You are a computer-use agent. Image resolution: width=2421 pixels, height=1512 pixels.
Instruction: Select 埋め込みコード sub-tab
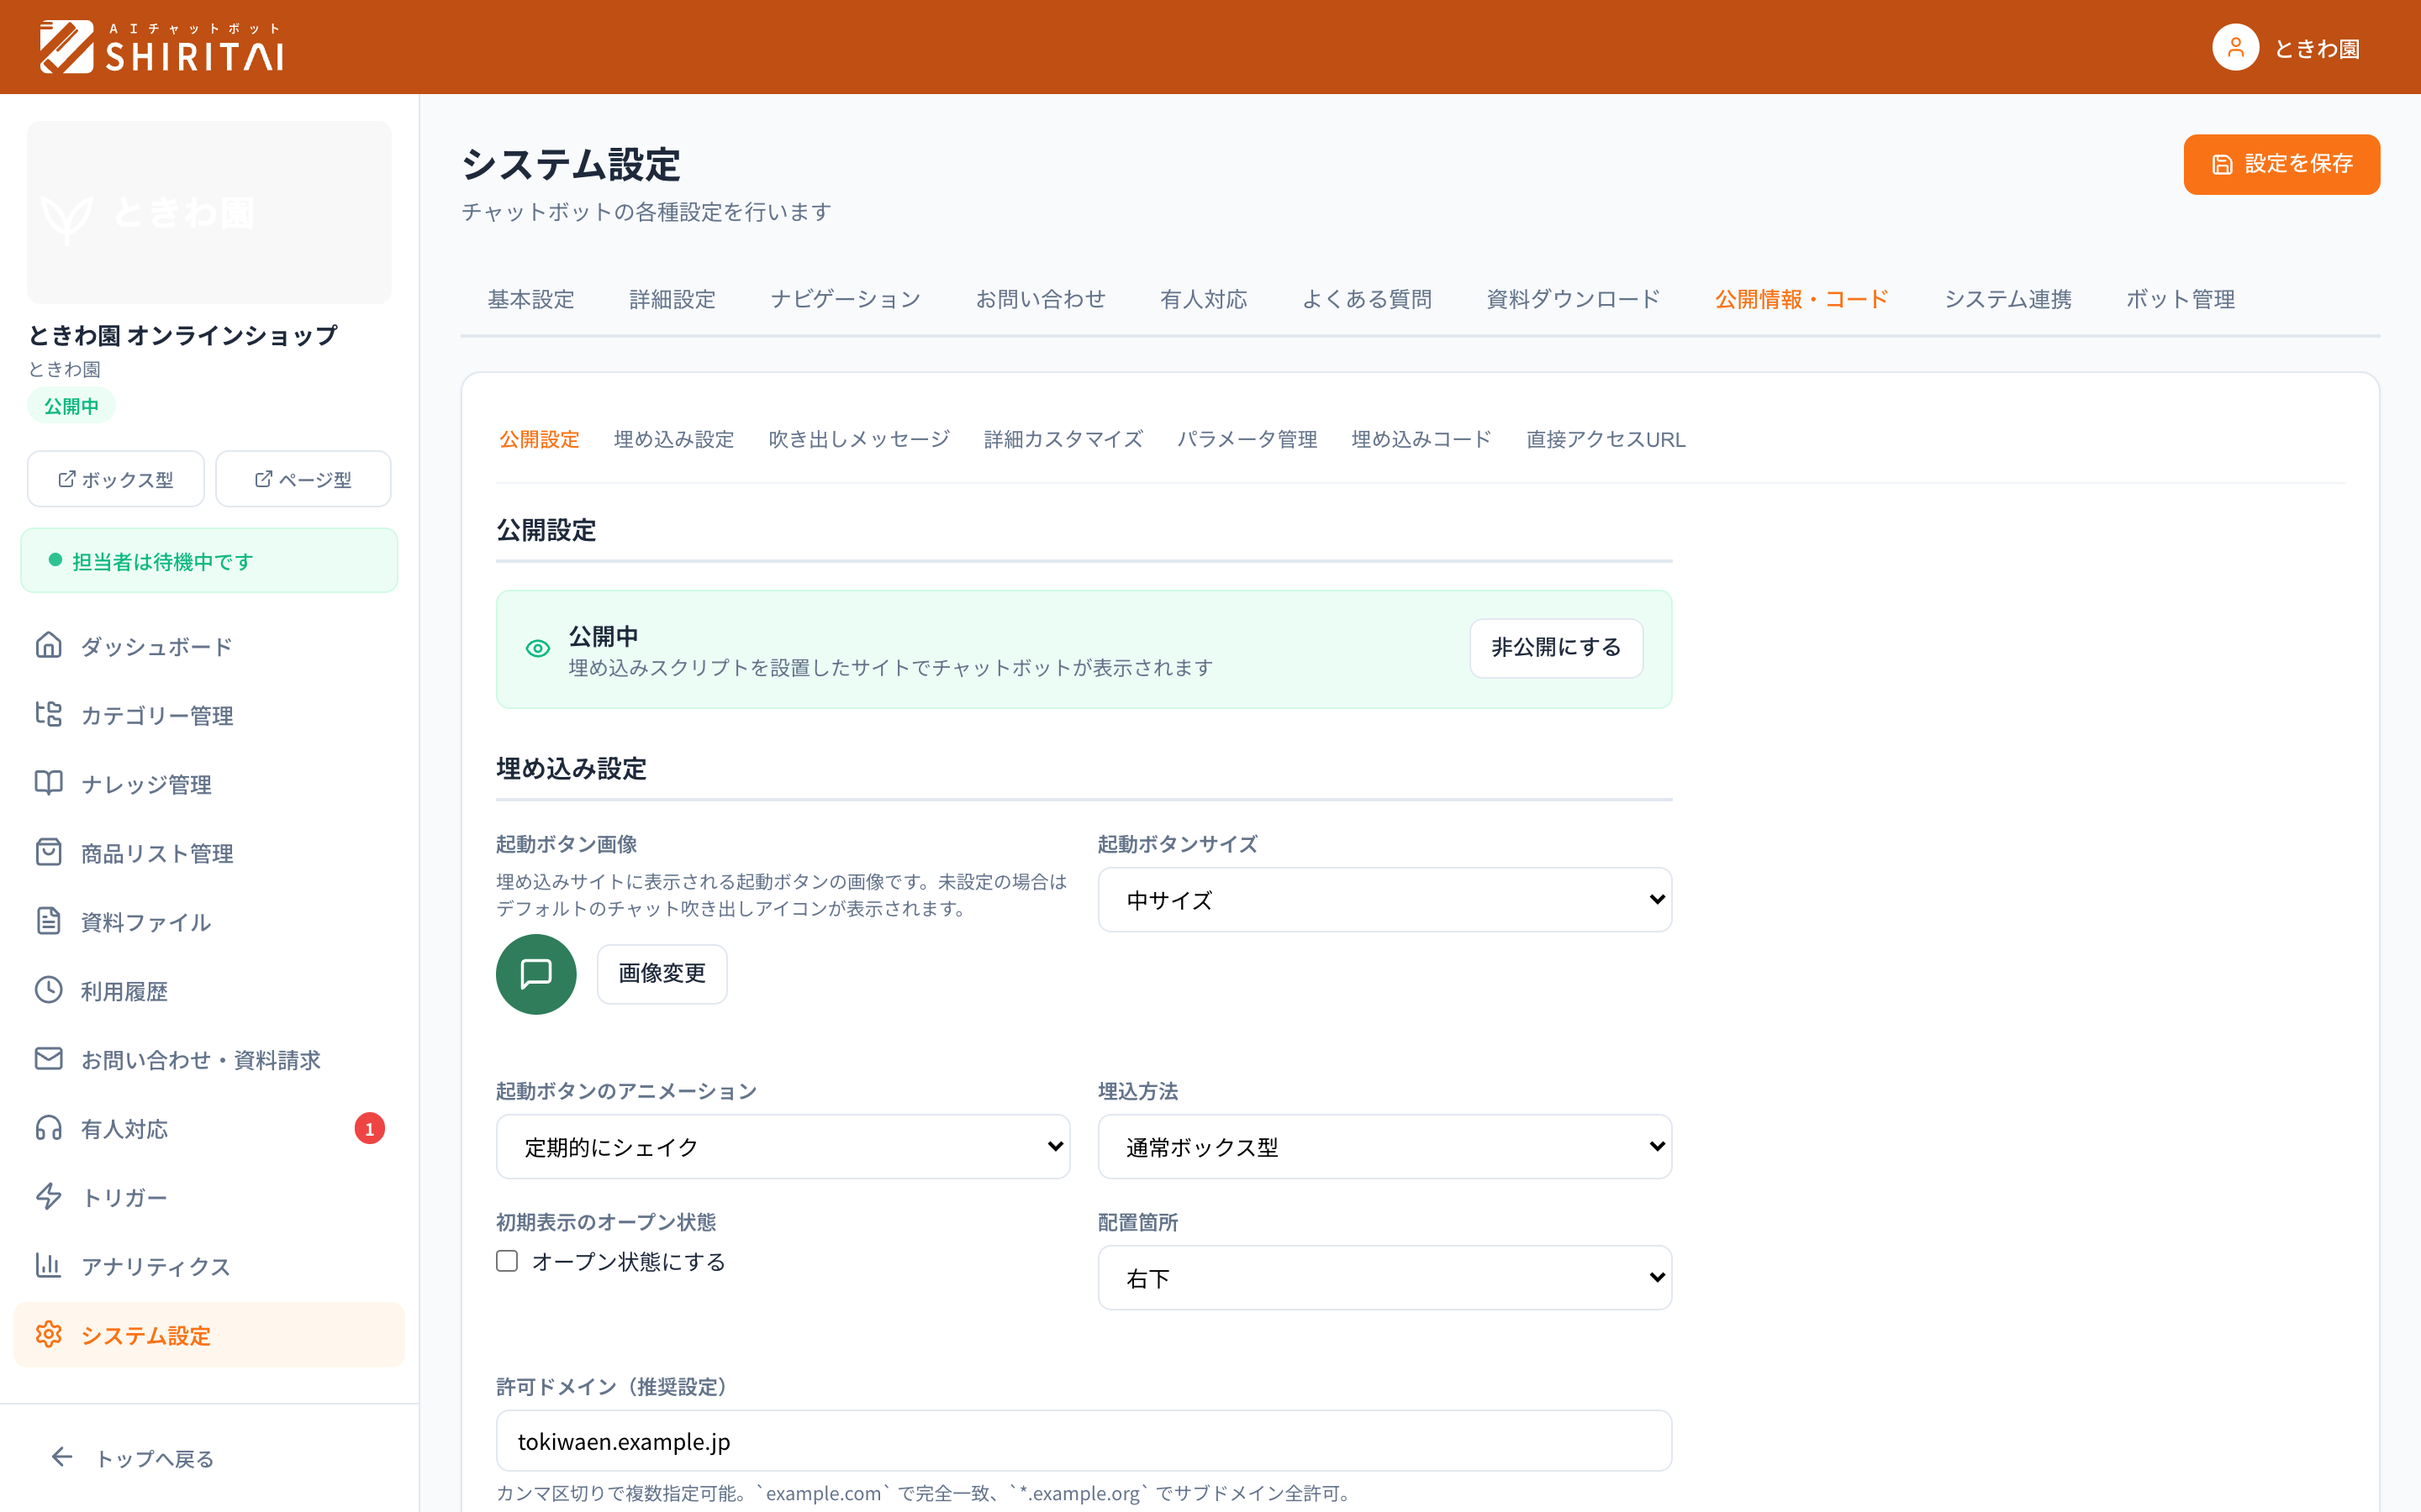click(x=1421, y=439)
